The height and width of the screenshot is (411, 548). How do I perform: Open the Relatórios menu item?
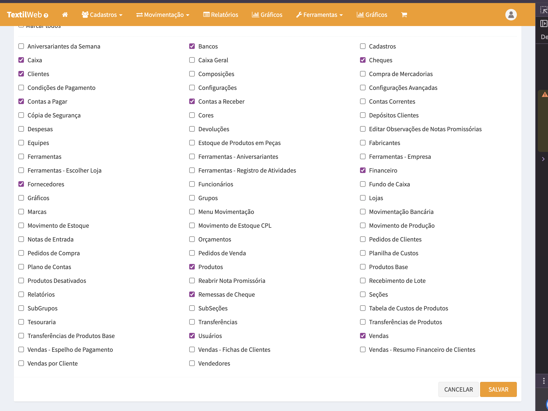pyautogui.click(x=221, y=15)
